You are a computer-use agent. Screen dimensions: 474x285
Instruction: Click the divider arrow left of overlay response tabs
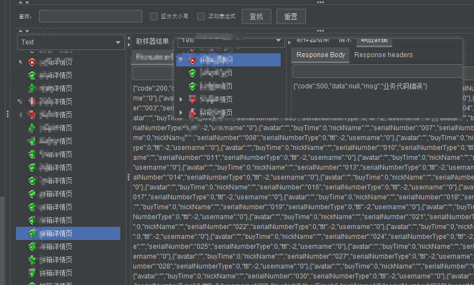(x=289, y=43)
